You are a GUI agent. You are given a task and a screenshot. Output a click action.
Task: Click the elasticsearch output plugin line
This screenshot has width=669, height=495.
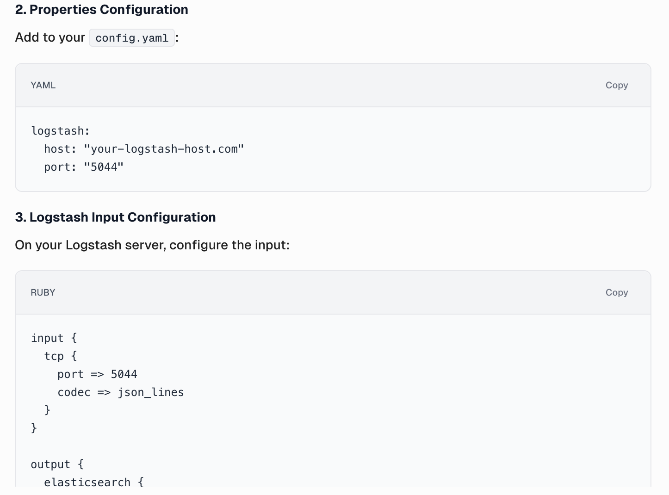[94, 482]
